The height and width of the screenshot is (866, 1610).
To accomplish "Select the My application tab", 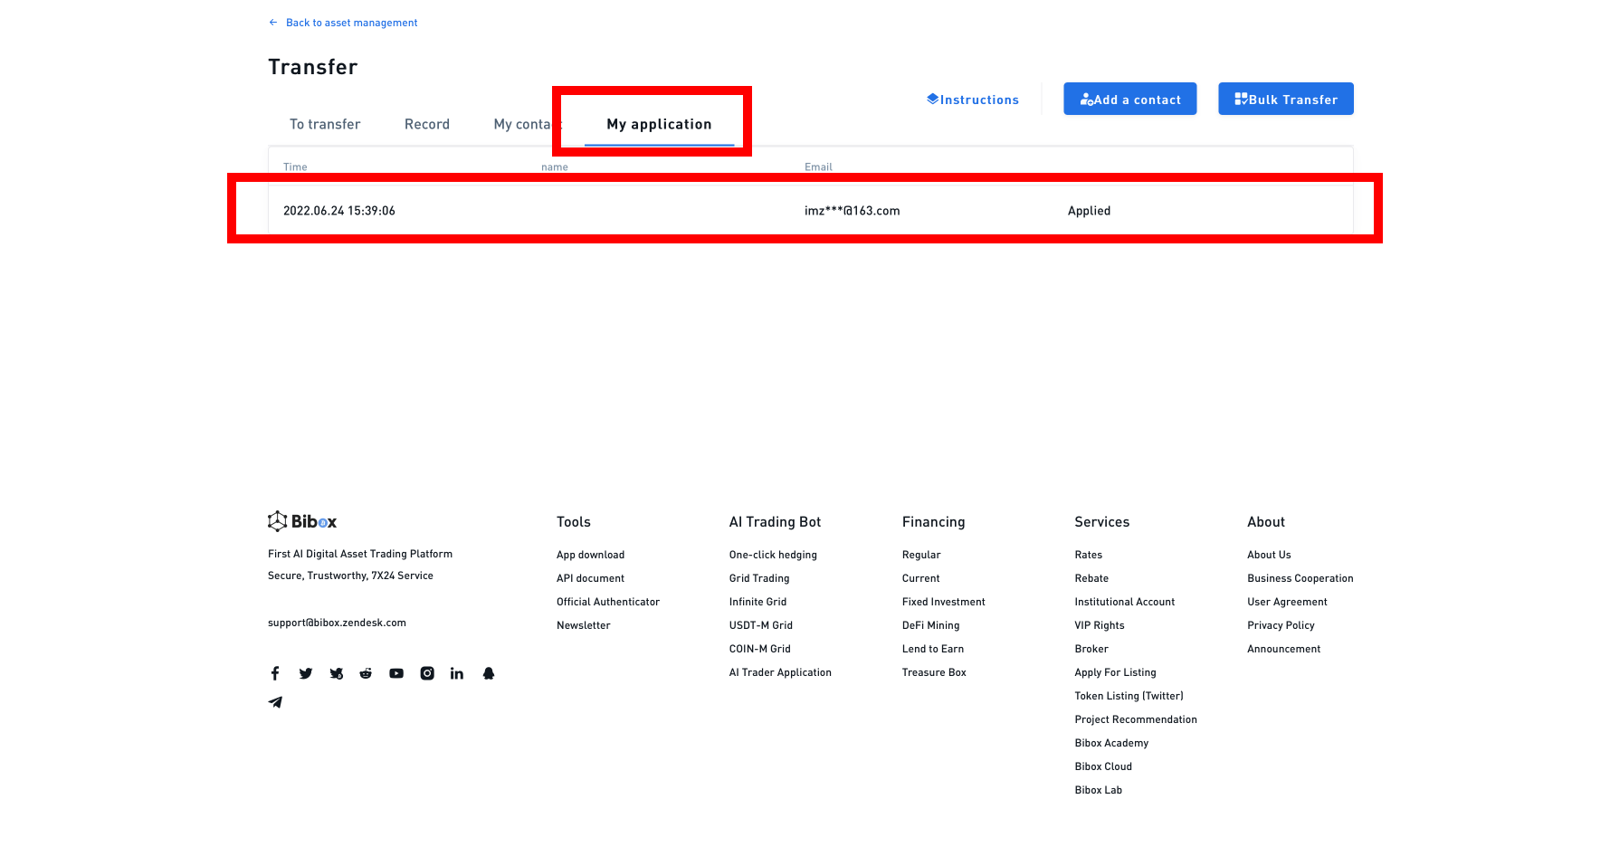I will pos(659,124).
